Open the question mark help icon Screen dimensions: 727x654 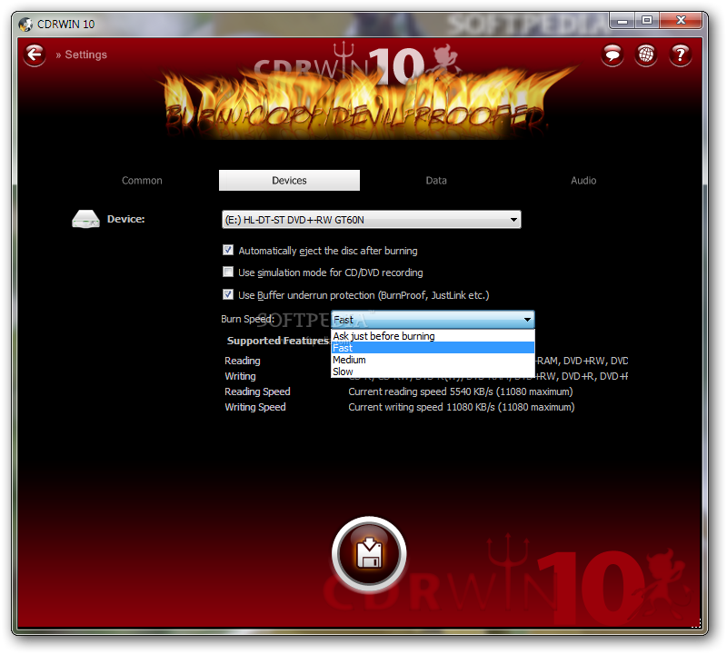pos(680,54)
